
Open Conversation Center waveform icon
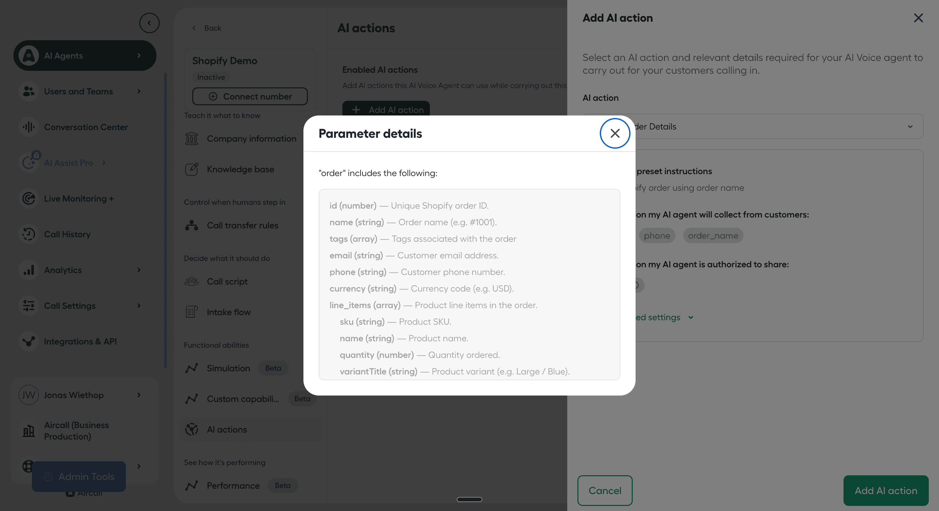tap(28, 127)
